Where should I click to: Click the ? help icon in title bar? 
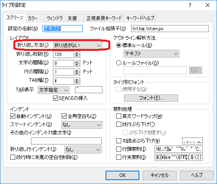(x=190, y=5)
